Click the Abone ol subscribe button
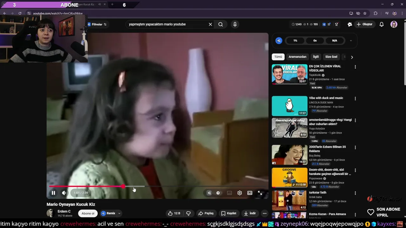406x228 pixels. pos(88,213)
